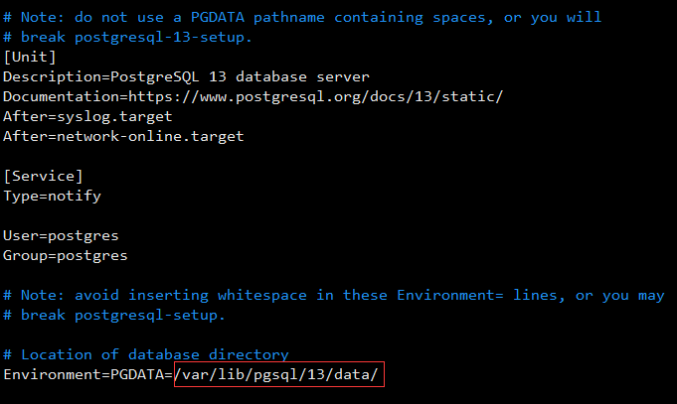Click the Type=notify line
This screenshot has height=404, width=677.
pyautogui.click(x=52, y=196)
